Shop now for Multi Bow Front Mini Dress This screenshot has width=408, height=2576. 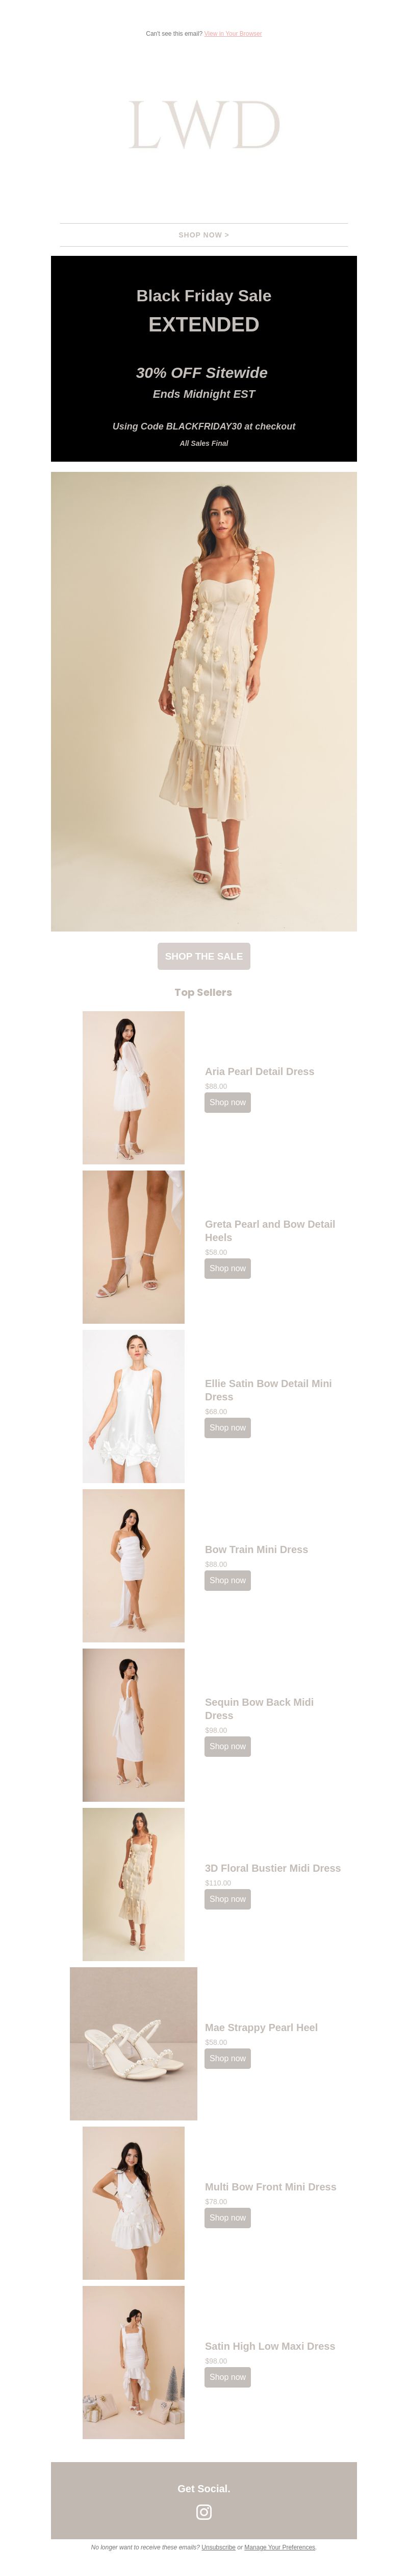coord(227,2217)
